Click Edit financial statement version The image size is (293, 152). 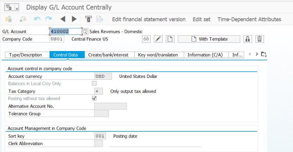[x=149, y=19]
